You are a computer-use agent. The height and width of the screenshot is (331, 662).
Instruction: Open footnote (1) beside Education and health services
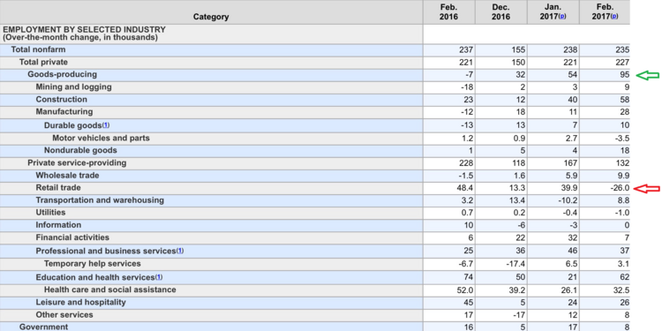pos(159,277)
